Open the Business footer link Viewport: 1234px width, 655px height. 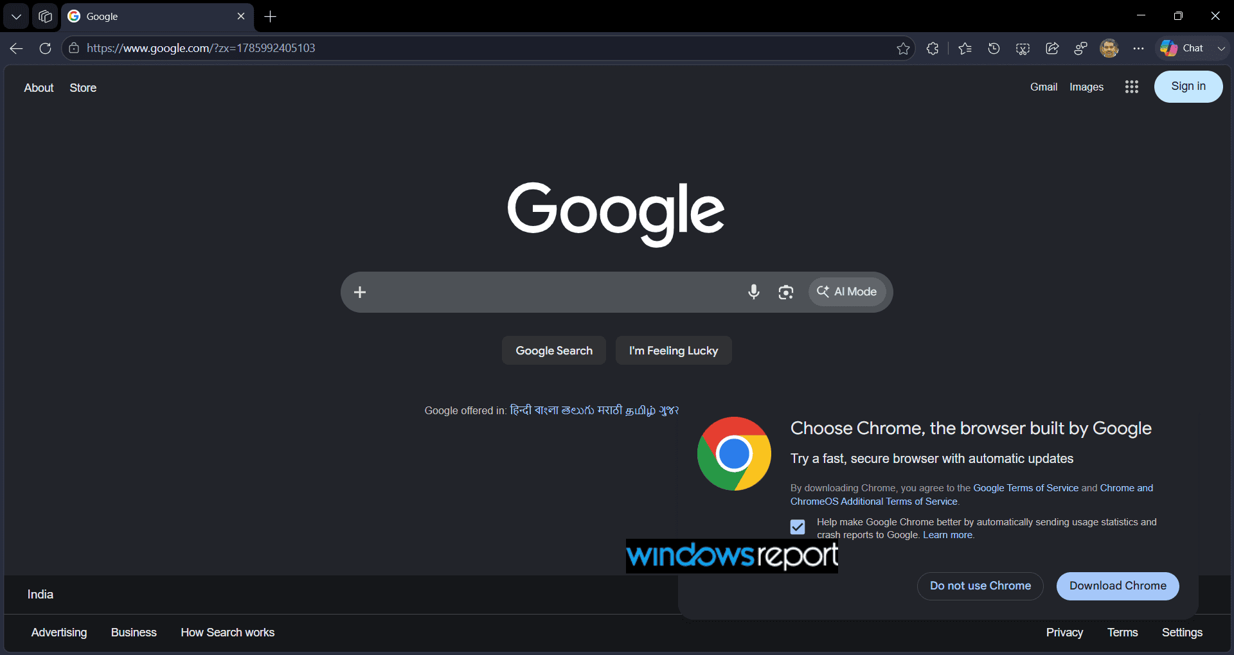[134, 633]
